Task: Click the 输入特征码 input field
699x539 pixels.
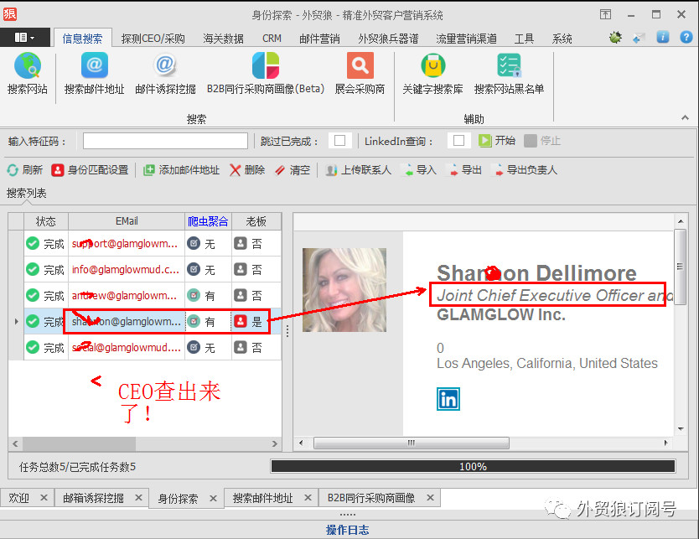Action: (x=165, y=141)
